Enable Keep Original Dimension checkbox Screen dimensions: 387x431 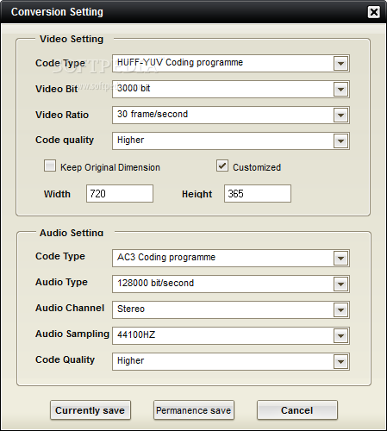point(50,166)
